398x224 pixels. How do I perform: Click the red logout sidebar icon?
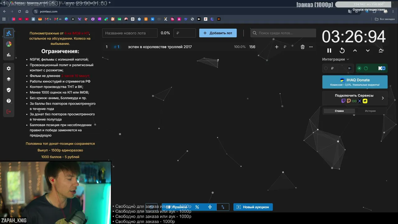point(9,112)
